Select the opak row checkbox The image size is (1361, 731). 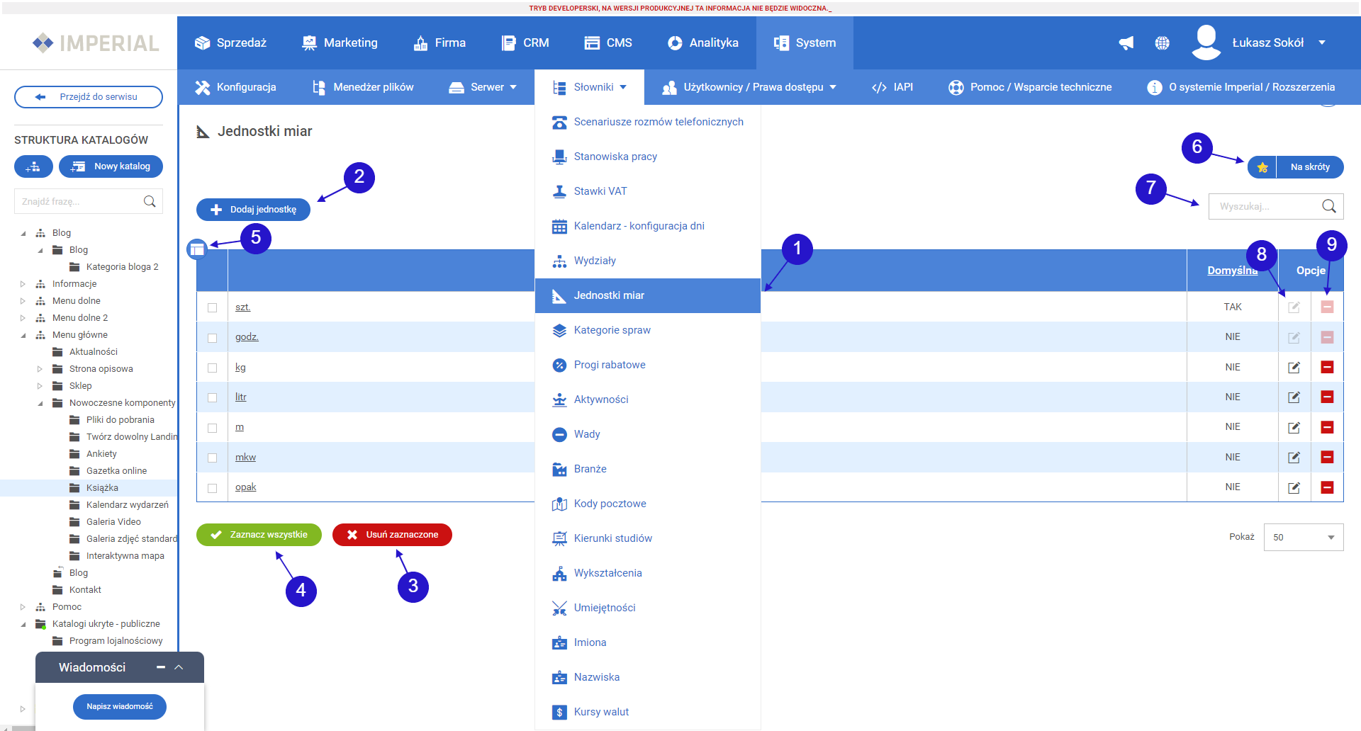tap(212, 488)
